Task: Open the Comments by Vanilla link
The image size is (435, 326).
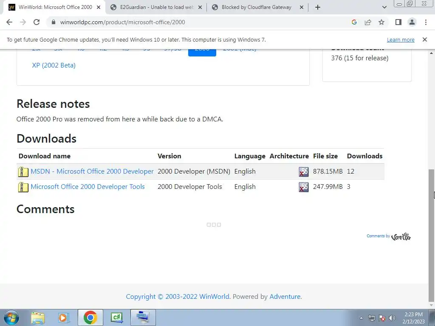Action: pyautogui.click(x=388, y=236)
